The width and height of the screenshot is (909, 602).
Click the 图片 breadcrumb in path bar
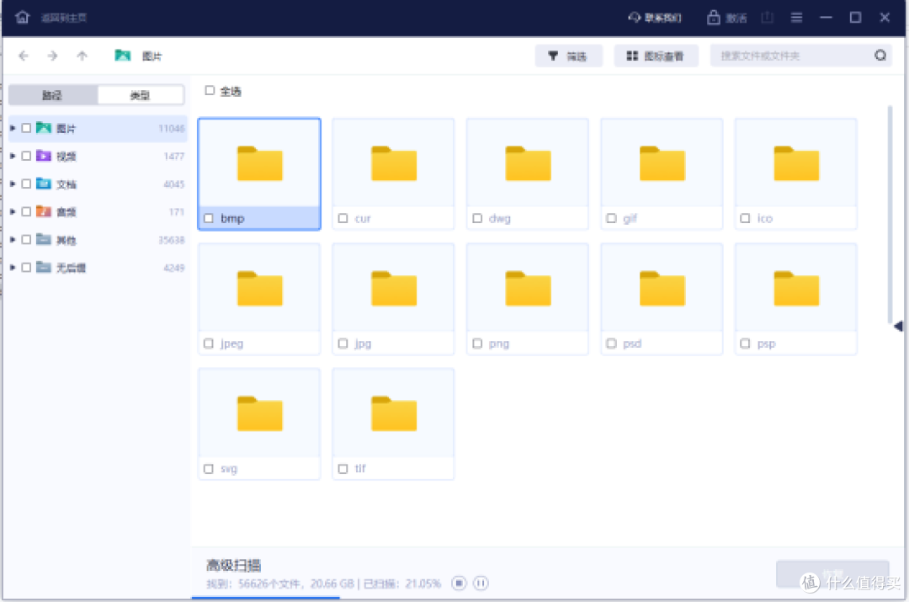tap(139, 56)
